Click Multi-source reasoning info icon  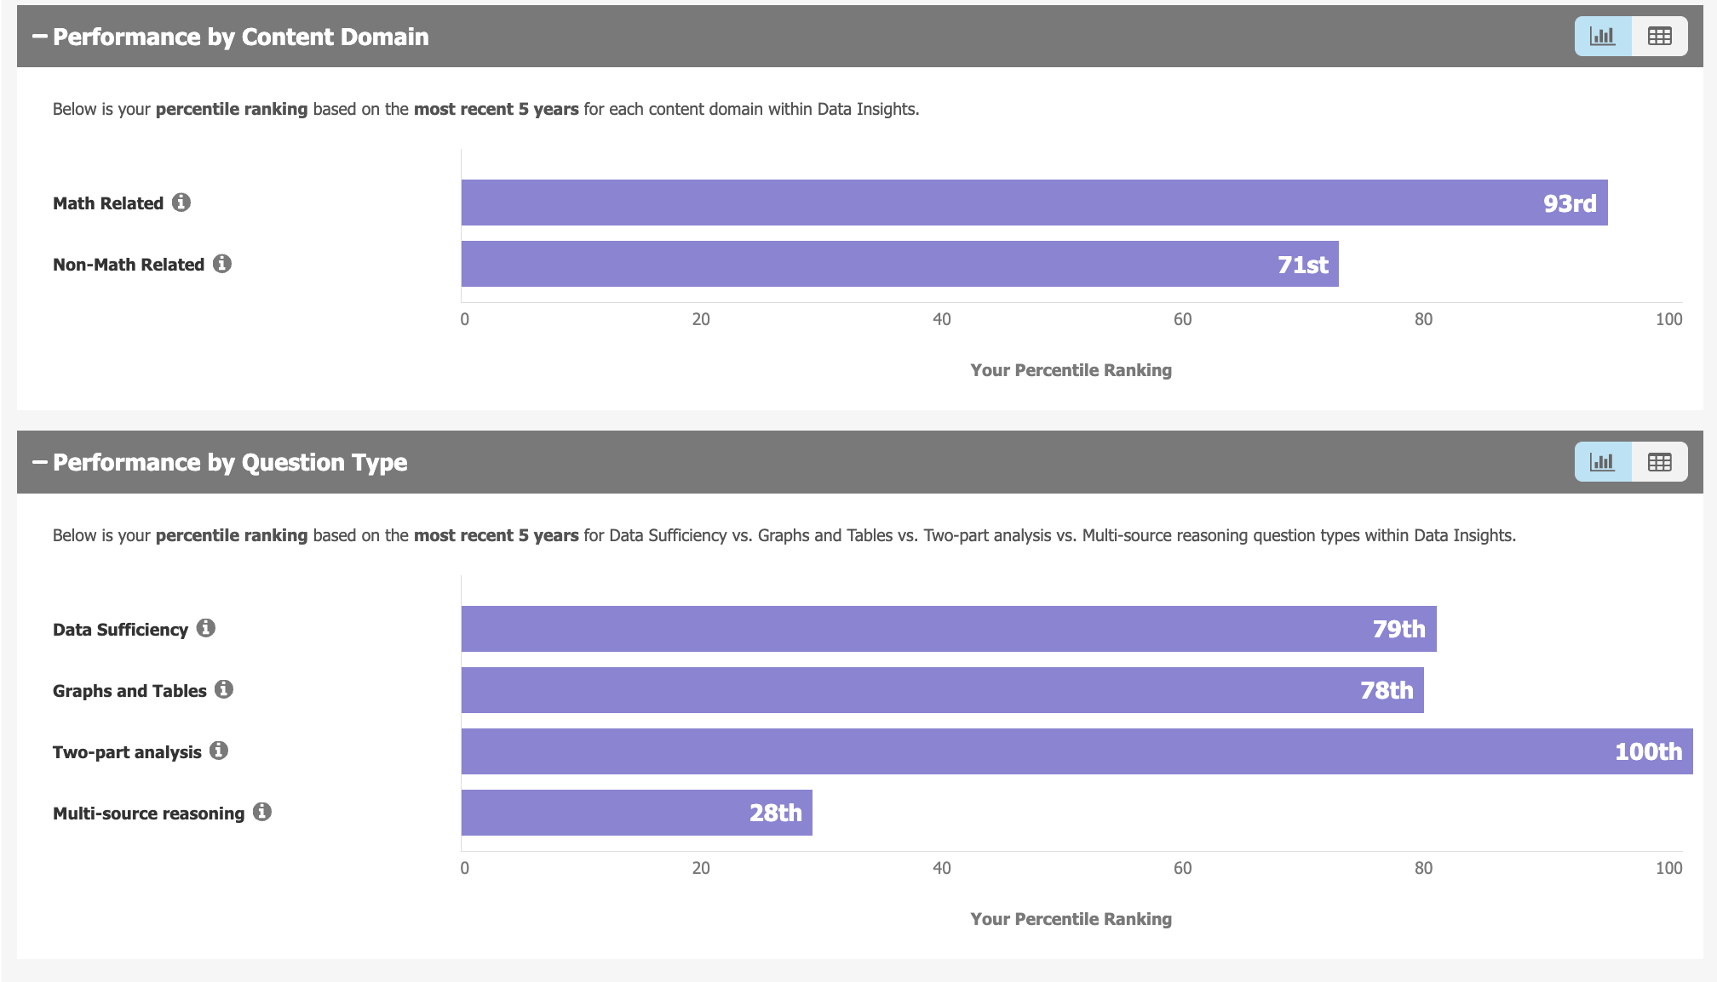coord(262,812)
